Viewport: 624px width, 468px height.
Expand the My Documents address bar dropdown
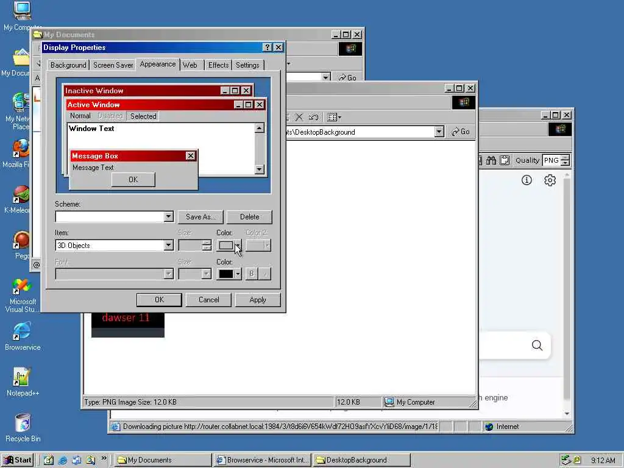pyautogui.click(x=326, y=77)
